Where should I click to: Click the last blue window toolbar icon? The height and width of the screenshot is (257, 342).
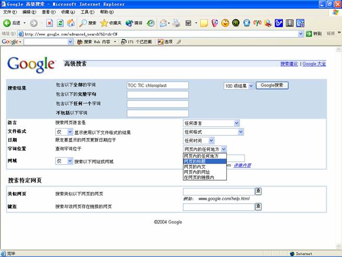click(300, 23)
